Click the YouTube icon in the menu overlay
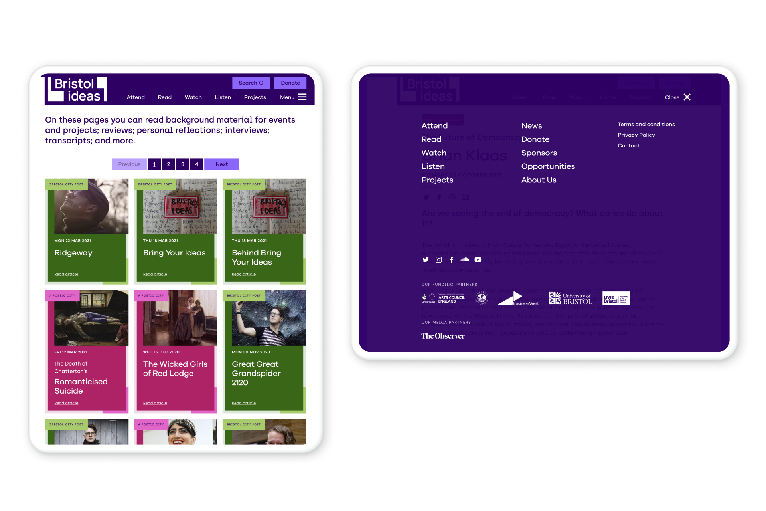 click(478, 259)
